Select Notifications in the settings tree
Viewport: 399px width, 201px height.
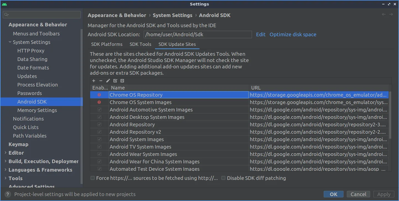(28, 119)
